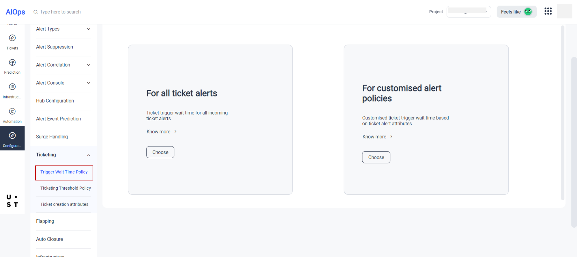
Task: Collapse the Ticketing section
Action: (x=89, y=155)
